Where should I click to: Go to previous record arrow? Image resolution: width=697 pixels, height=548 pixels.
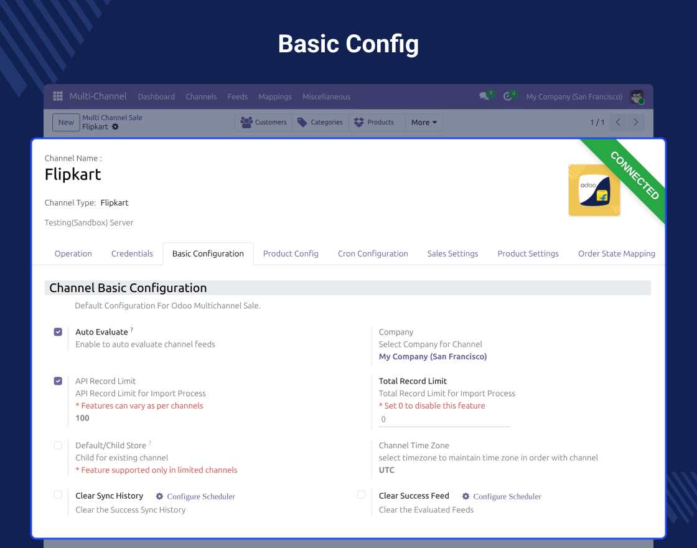(618, 122)
